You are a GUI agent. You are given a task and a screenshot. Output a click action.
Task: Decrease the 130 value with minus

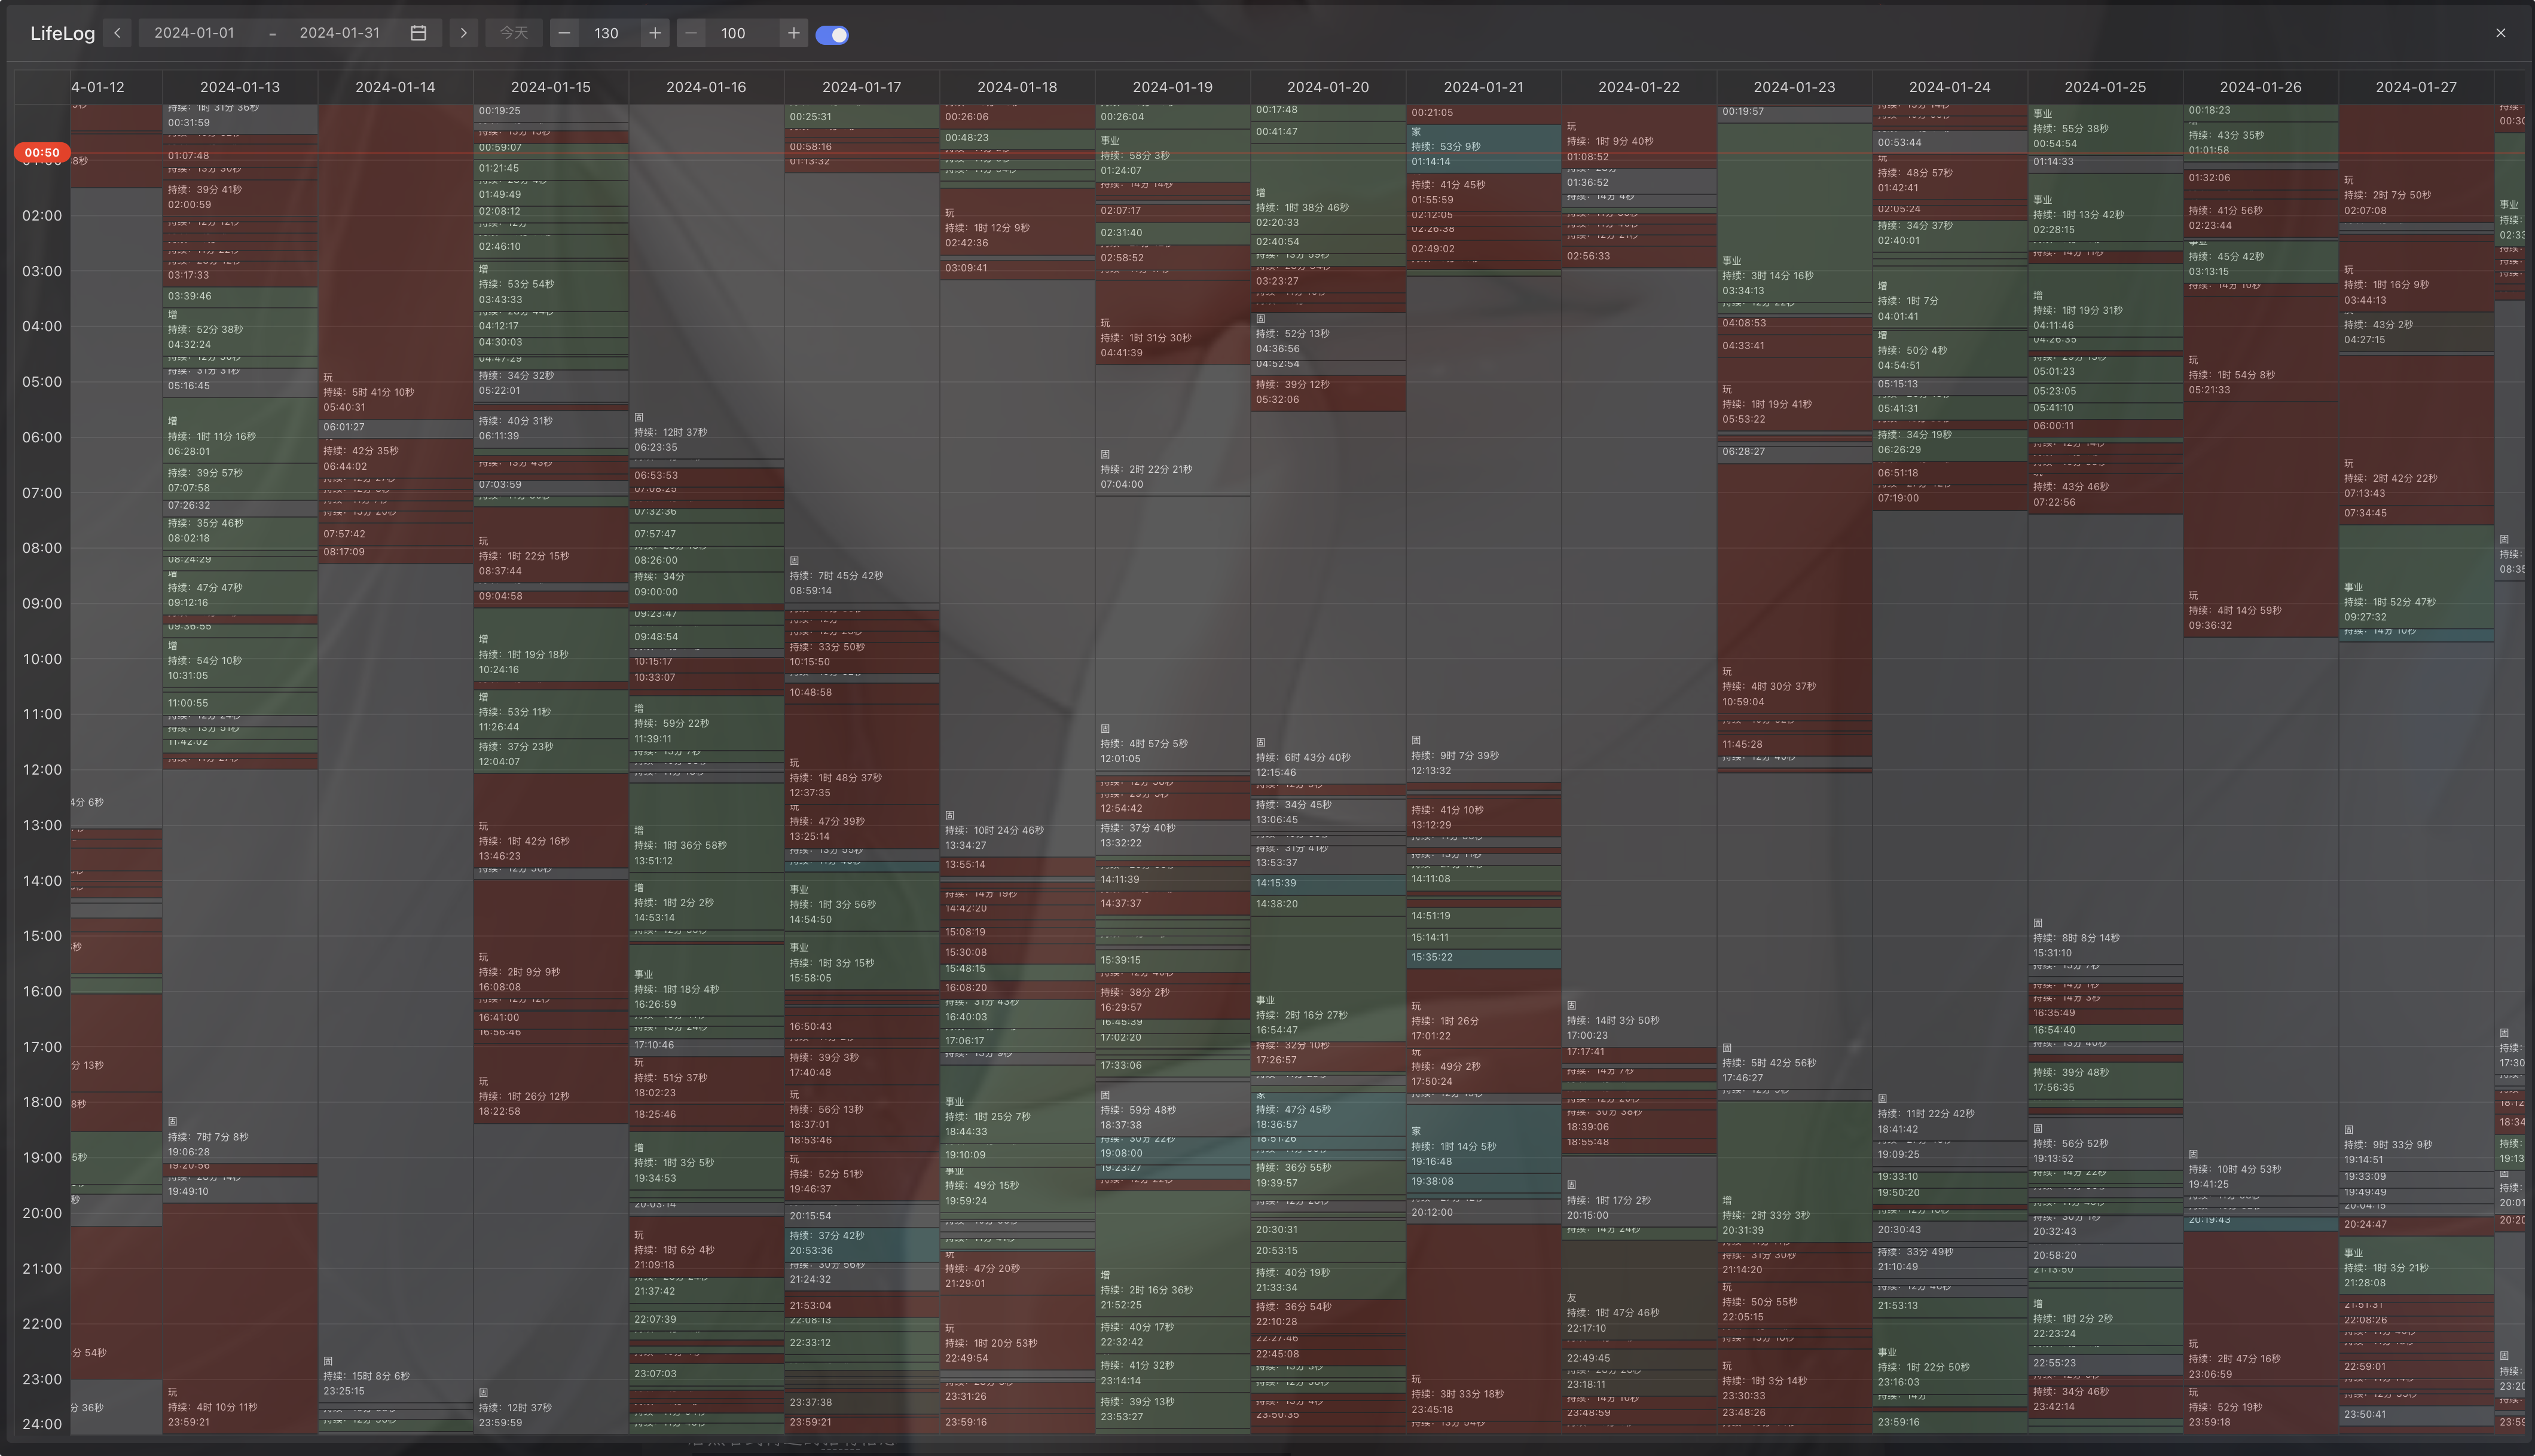[564, 33]
